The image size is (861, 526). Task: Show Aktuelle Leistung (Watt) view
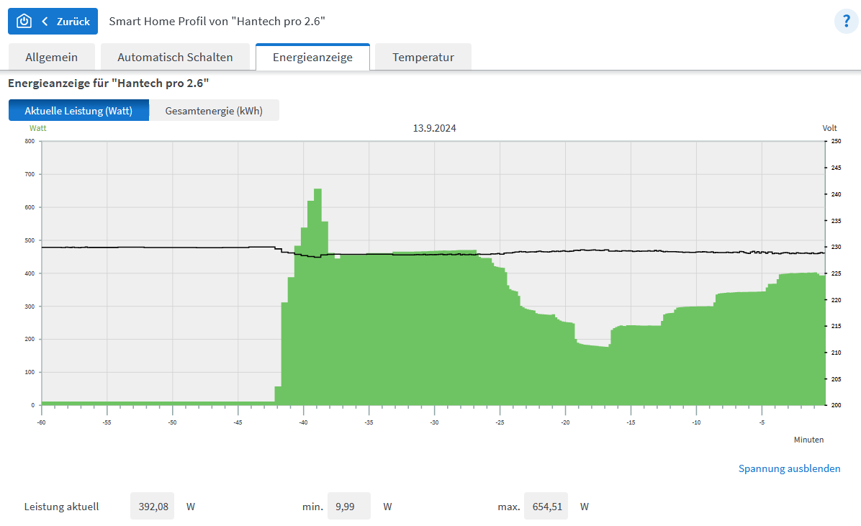pyautogui.click(x=78, y=111)
